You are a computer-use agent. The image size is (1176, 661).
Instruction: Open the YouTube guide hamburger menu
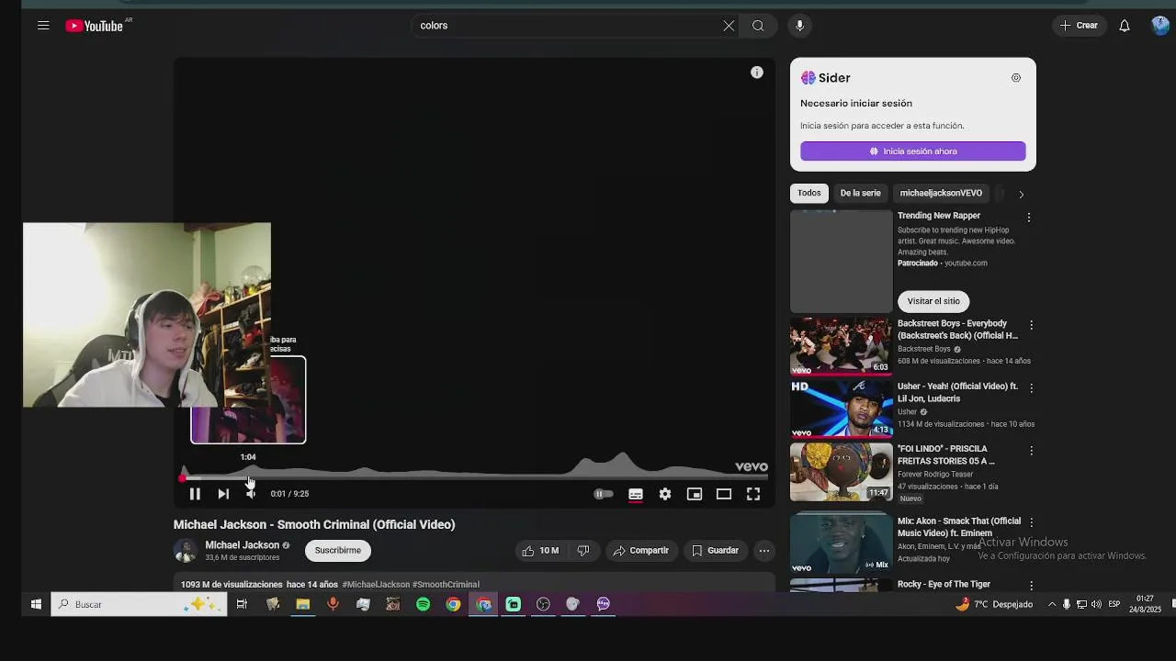click(43, 26)
